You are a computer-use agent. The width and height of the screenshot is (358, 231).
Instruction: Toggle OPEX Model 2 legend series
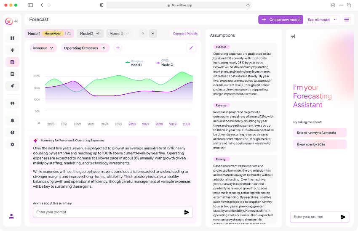[x=165, y=63]
